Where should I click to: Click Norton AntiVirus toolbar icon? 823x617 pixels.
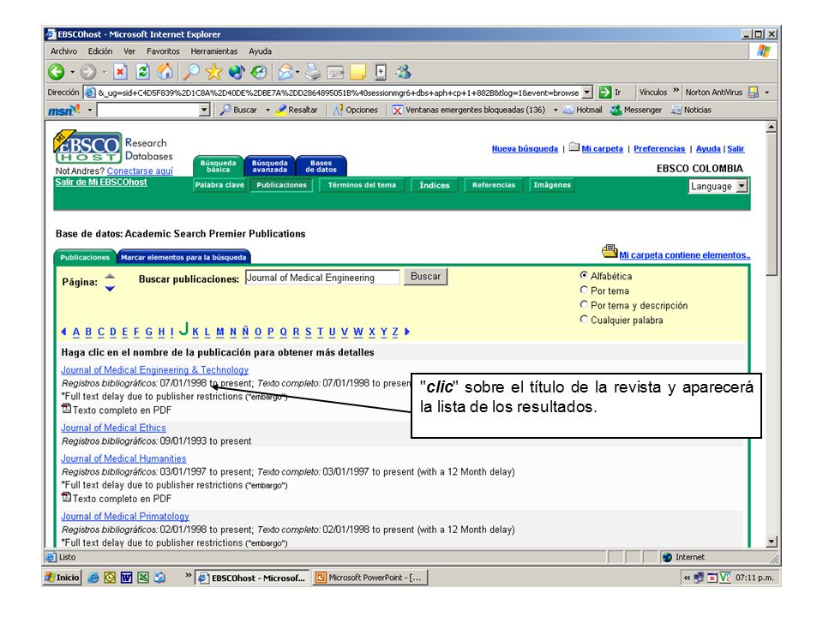(x=754, y=93)
